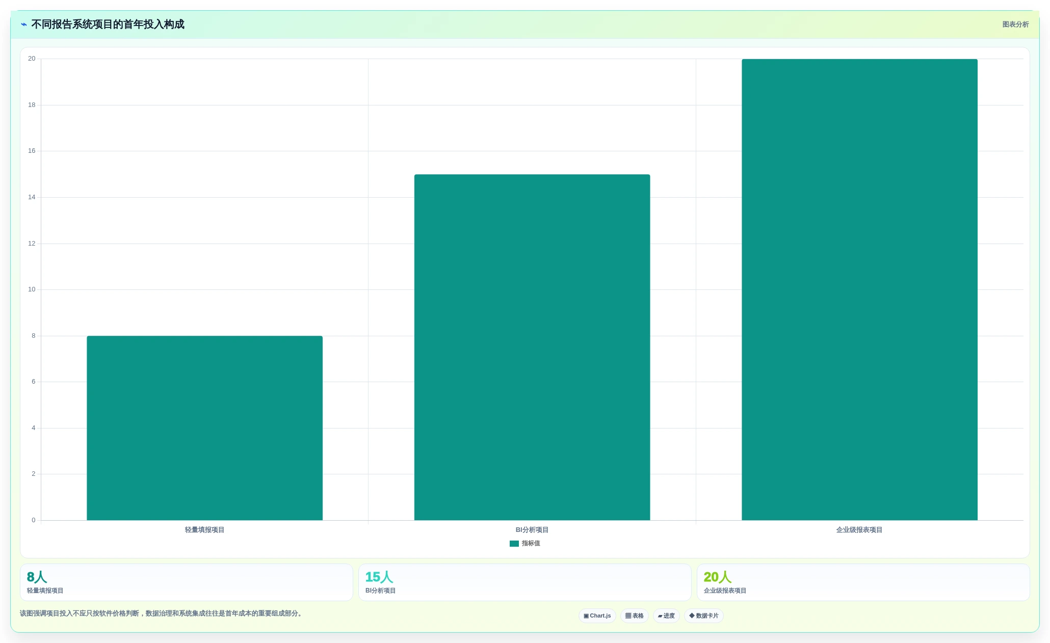Open the 8人 data card

(187, 582)
